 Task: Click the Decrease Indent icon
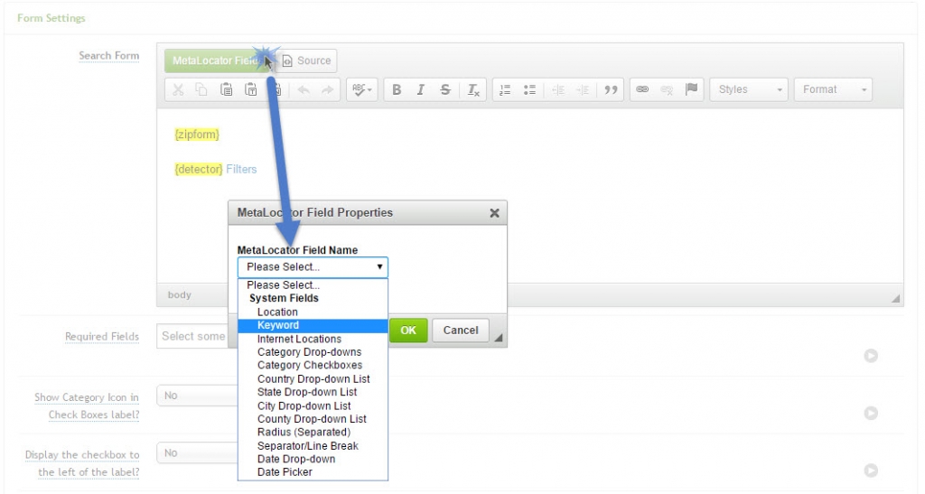558,89
